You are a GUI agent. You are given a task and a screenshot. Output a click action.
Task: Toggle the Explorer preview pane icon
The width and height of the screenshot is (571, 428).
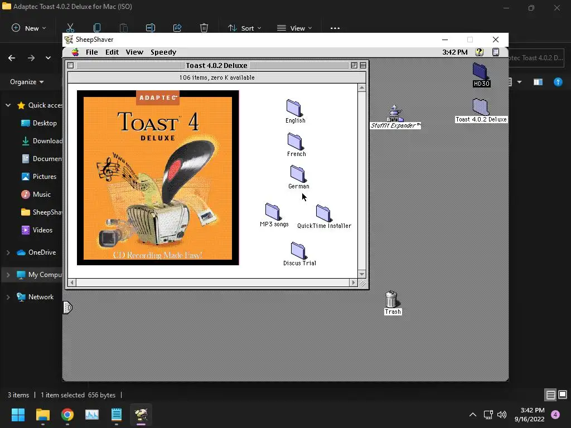[x=538, y=82]
